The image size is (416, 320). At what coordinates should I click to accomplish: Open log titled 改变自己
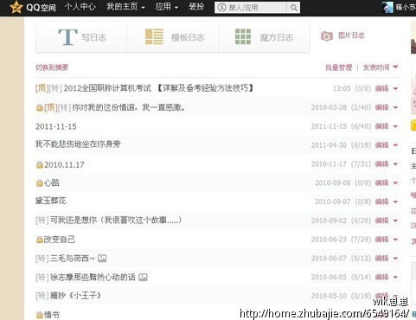click(60, 240)
